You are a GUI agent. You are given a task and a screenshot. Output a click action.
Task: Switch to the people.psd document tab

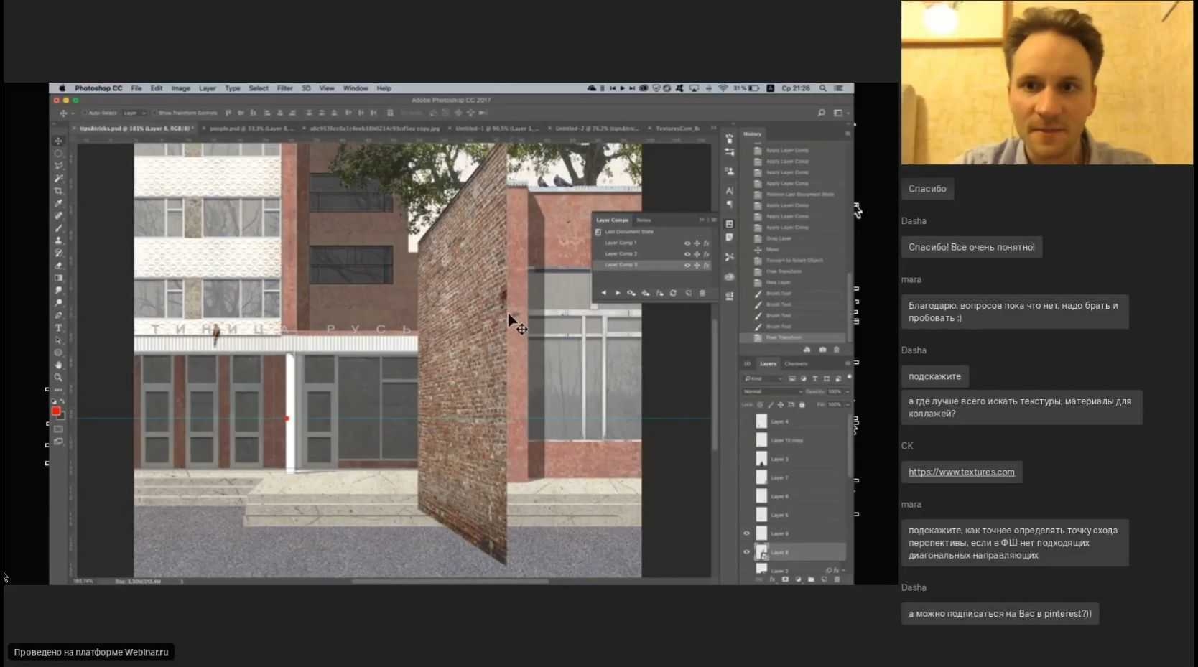251,129
